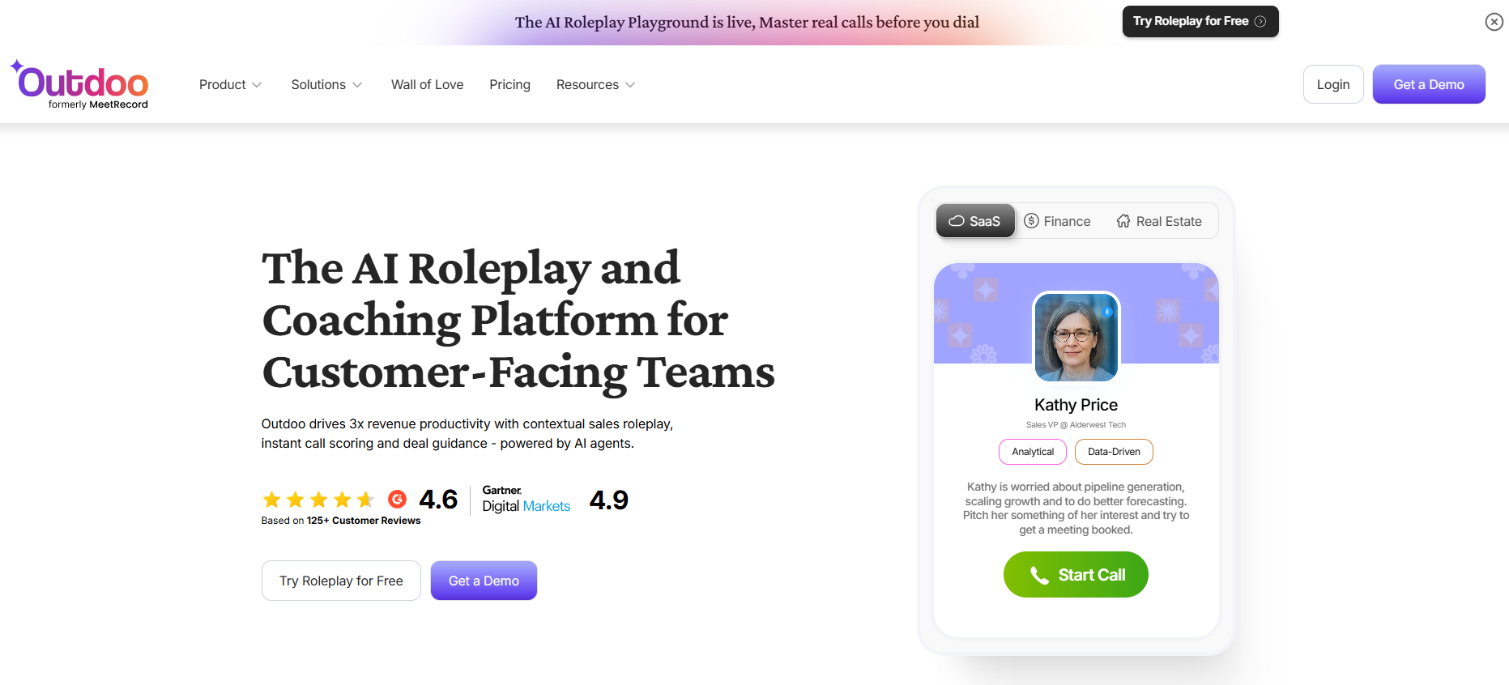This screenshot has width=1509, height=685.
Task: Click the five-star rating icons
Action: point(318,500)
